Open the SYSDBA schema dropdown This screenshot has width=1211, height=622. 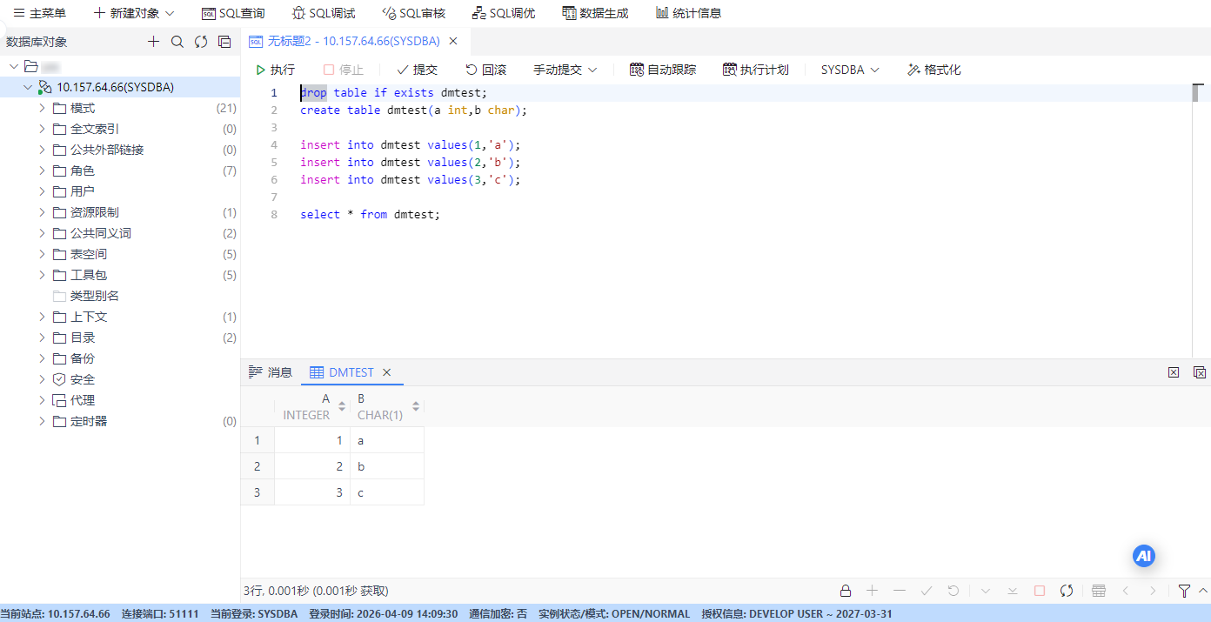[850, 70]
